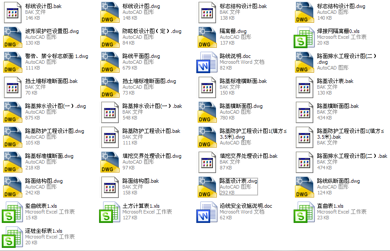
Task: Click the file name 路基设计表.bak
Action: [x=335, y=81]
